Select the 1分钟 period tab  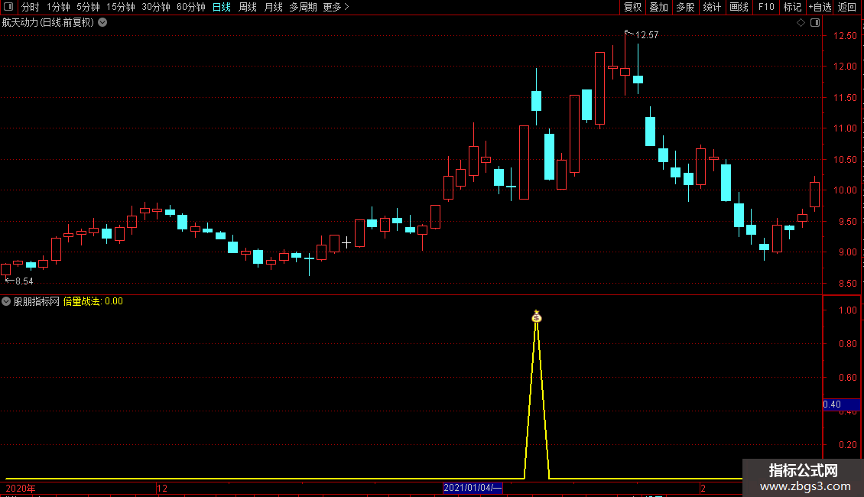(58, 7)
